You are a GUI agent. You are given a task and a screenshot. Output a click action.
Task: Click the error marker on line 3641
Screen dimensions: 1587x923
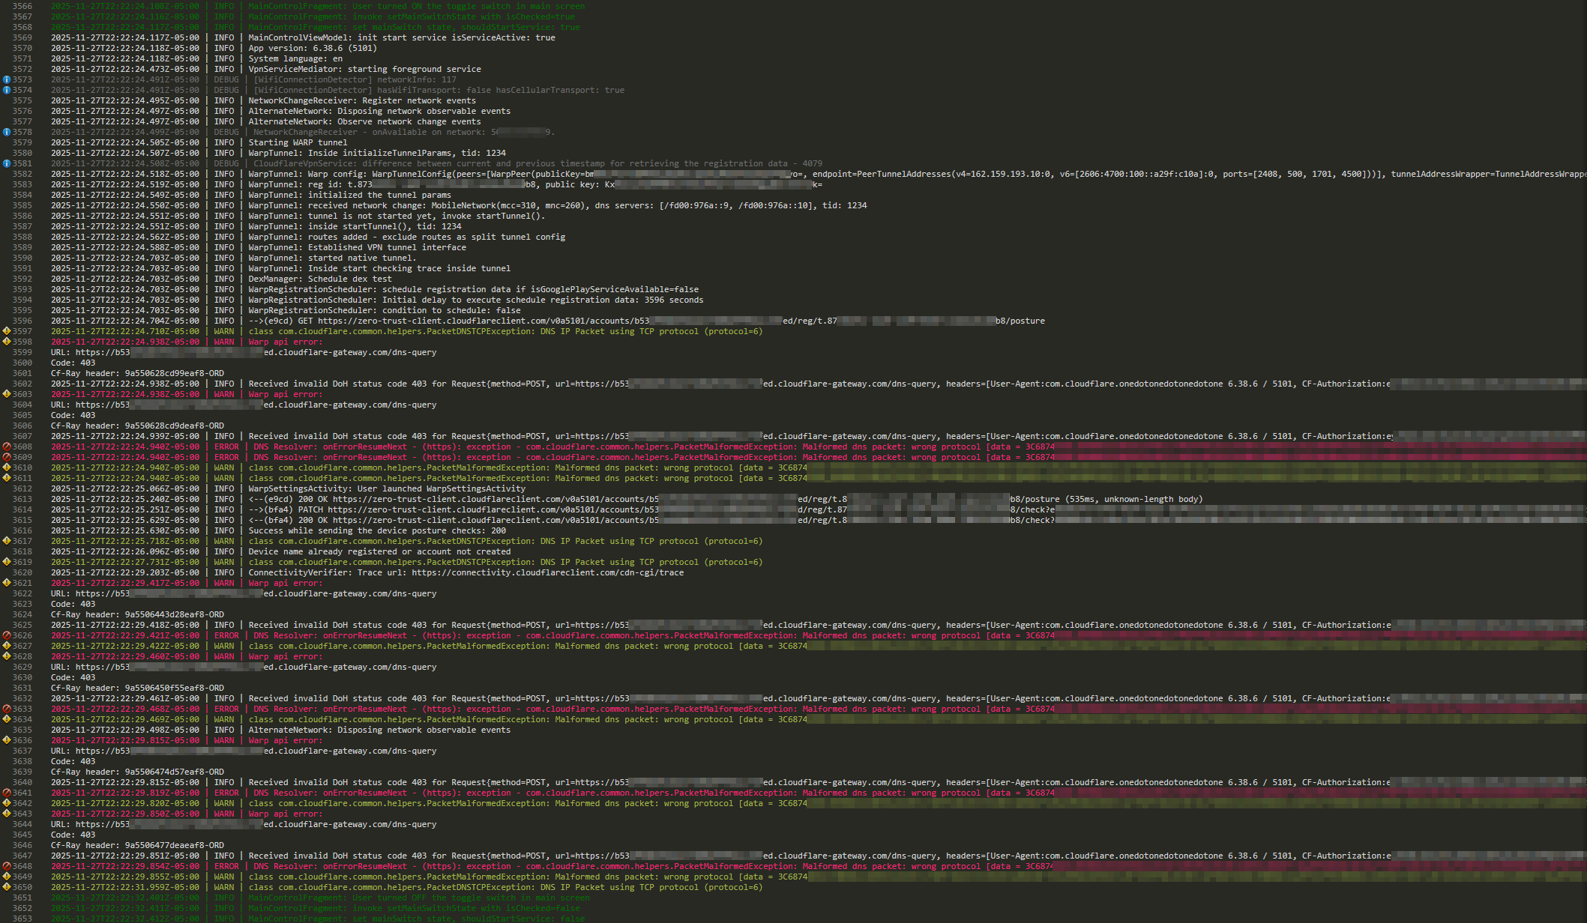pyautogui.click(x=7, y=793)
